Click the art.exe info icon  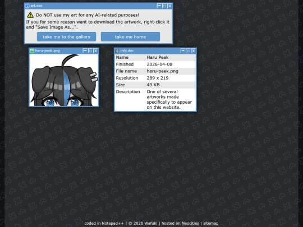pos(27,6)
